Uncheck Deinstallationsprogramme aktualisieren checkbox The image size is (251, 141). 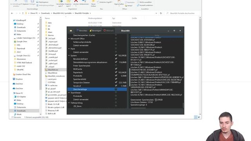116,62
